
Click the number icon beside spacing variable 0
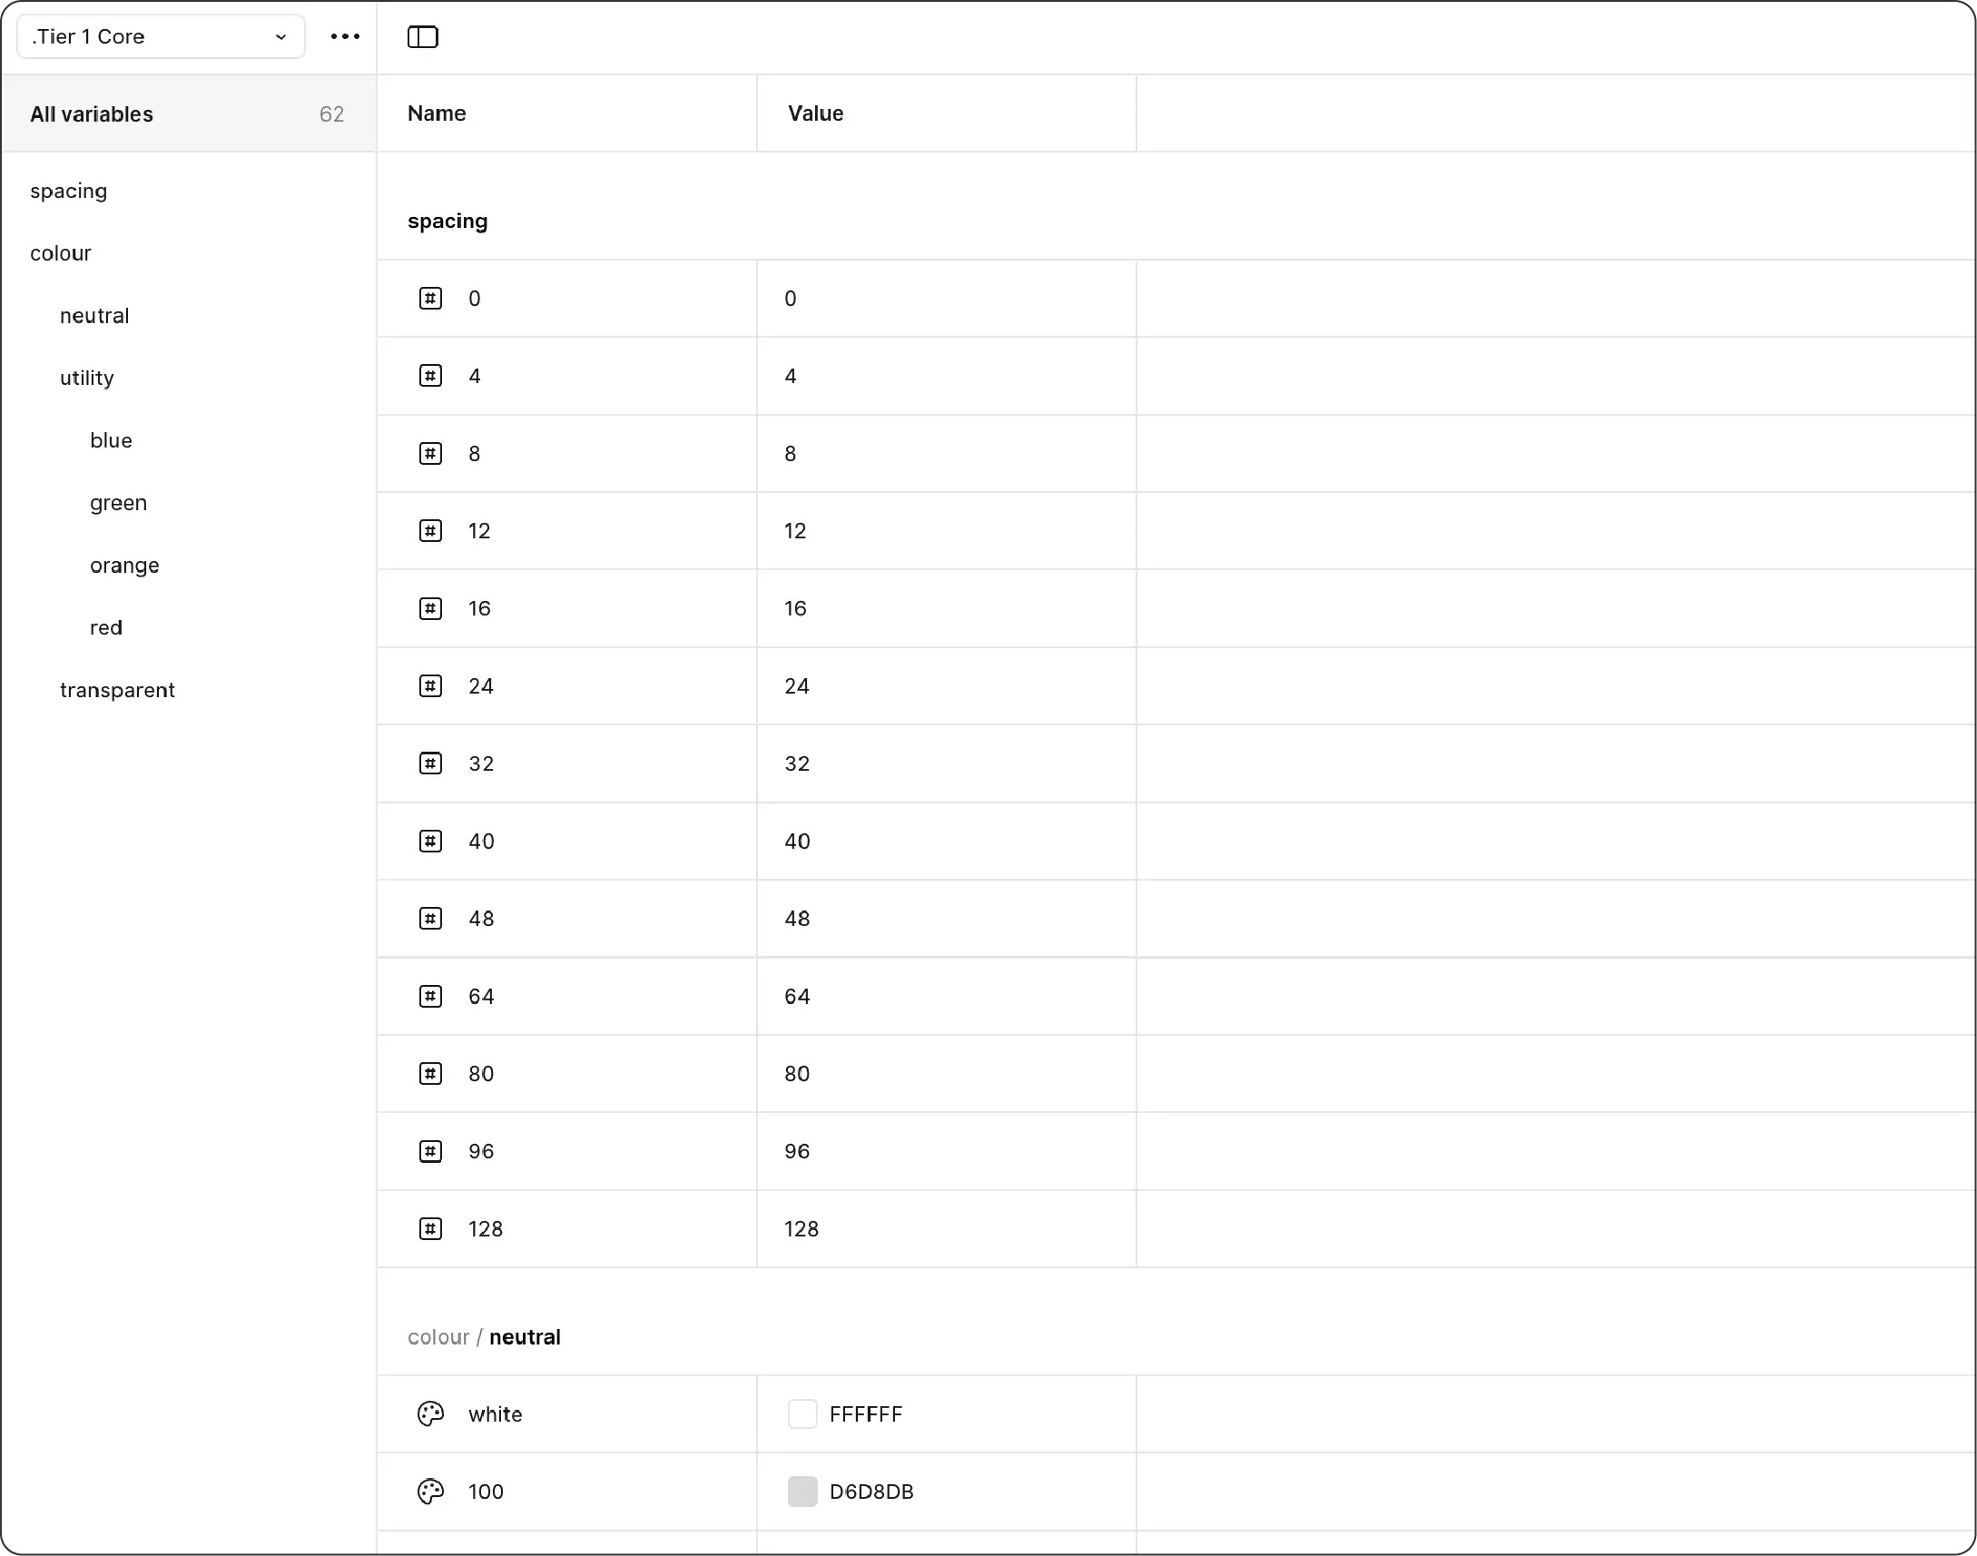[429, 298]
